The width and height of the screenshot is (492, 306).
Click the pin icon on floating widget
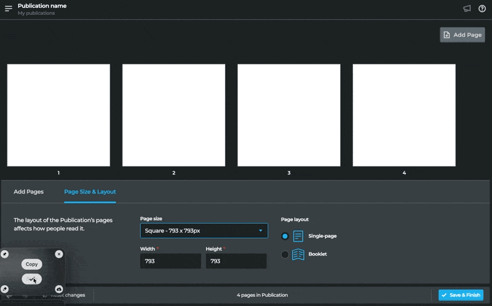[x=5, y=254]
